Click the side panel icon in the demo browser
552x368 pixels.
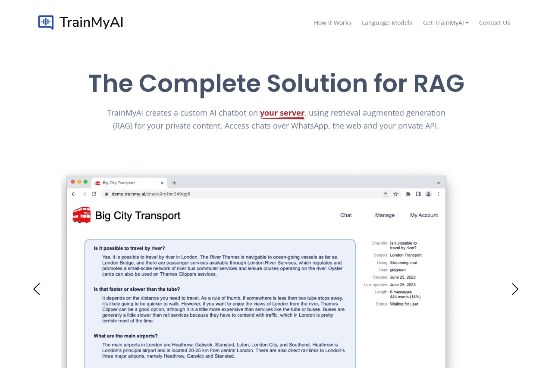418,194
